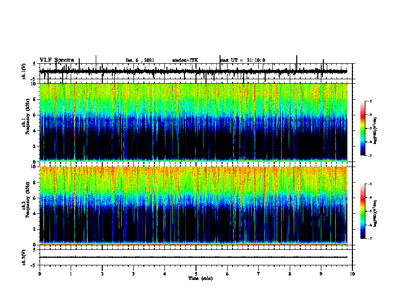Click the ch.1 "Frequency (kHz)" axis label

click(x=28, y=117)
